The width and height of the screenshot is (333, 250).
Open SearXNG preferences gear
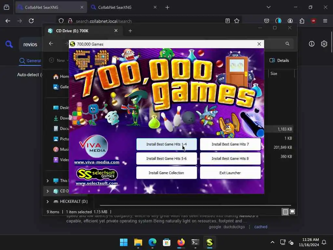pos(324,44)
